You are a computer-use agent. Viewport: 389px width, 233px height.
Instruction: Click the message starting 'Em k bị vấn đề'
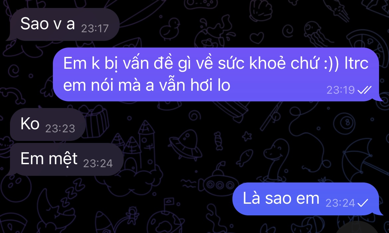click(x=218, y=74)
